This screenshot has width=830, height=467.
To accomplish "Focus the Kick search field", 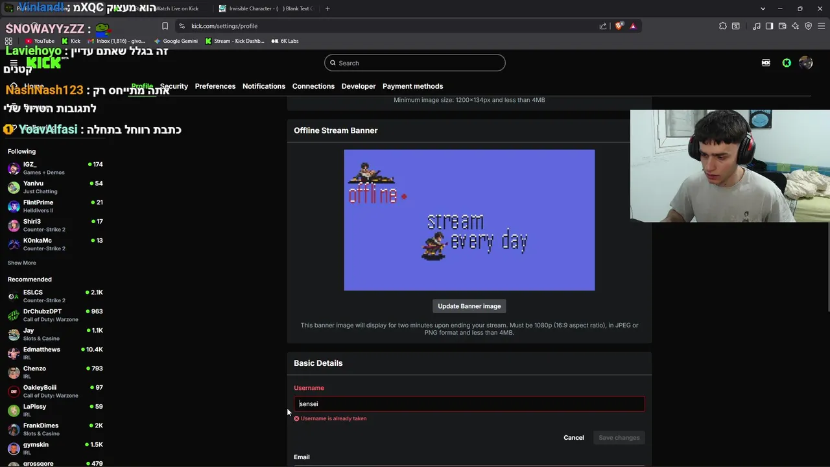I will click(x=415, y=63).
